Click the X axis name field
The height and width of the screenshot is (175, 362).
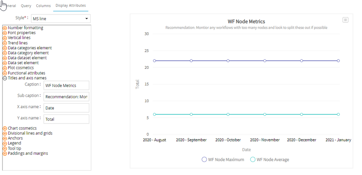[x=66, y=108]
